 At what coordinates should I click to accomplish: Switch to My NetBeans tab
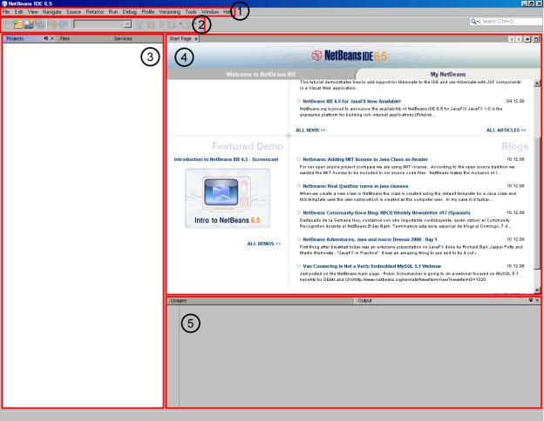448,74
